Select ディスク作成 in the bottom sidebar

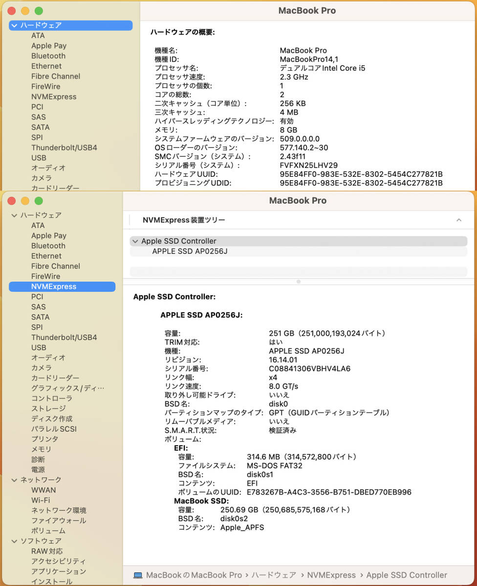tap(52, 419)
